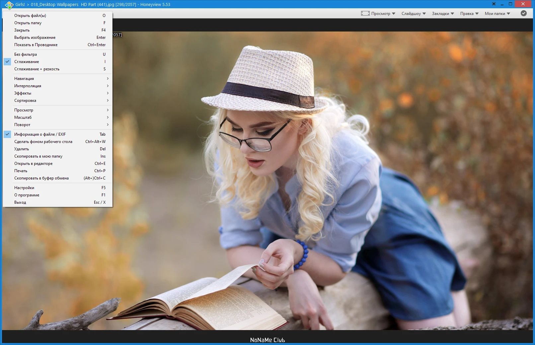535x345 pixels.
Task: Enable Сглаживание + резкость filter
Action: point(57,69)
